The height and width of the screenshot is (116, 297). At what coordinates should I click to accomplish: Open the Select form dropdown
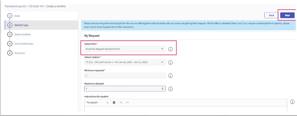point(125,49)
